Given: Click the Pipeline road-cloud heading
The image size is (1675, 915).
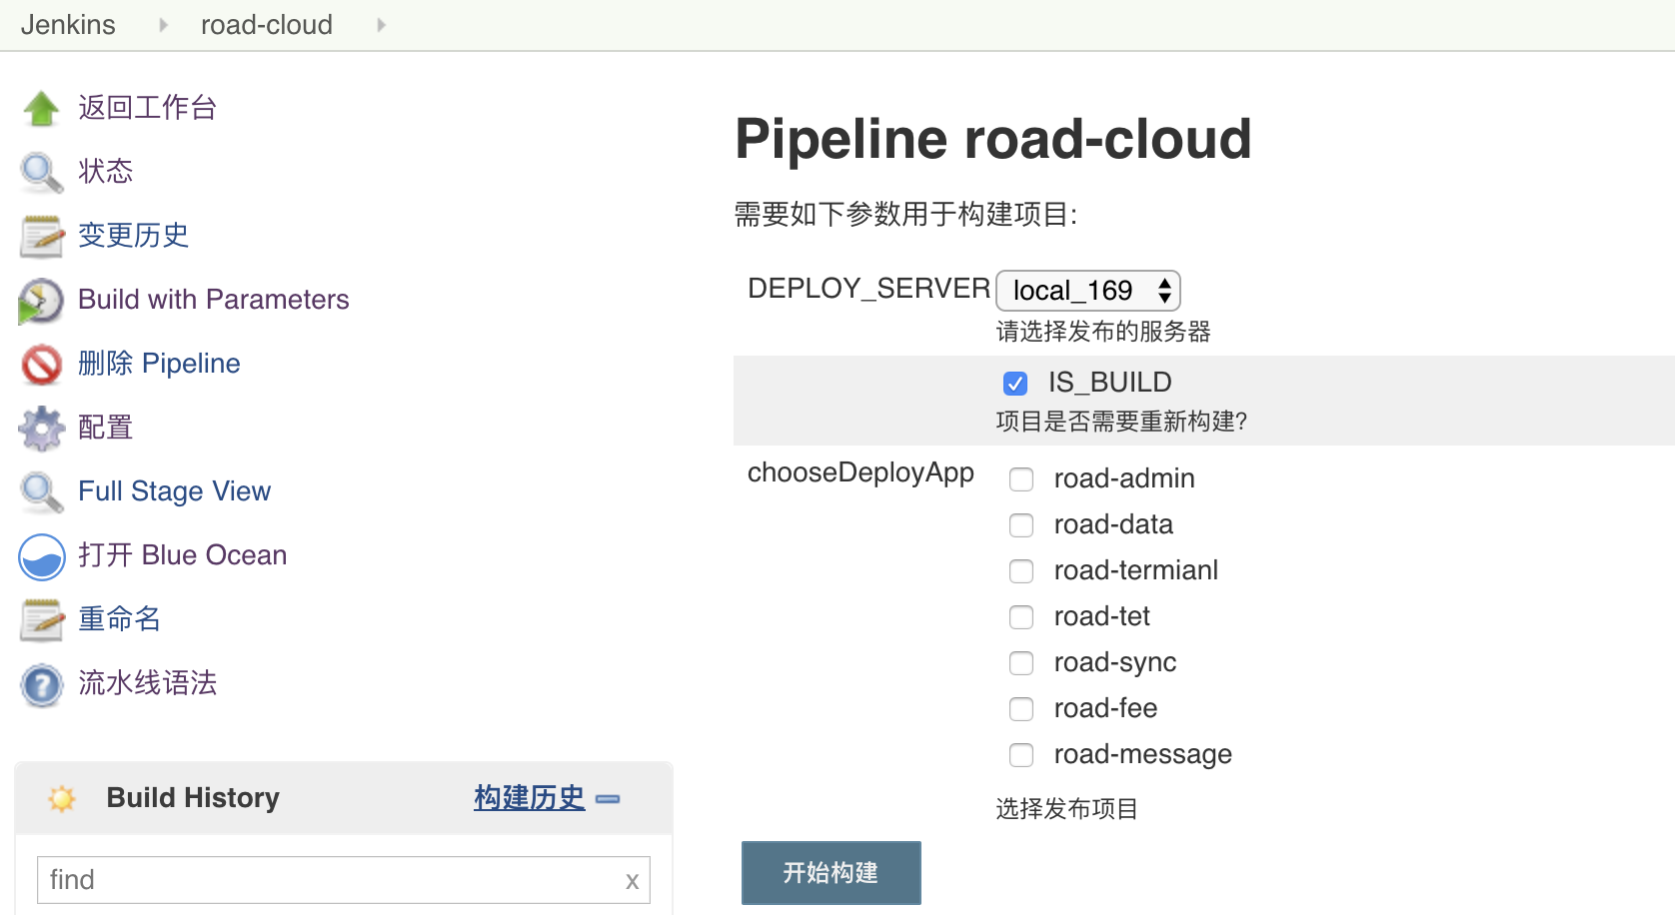Looking at the screenshot, I should pos(993,139).
